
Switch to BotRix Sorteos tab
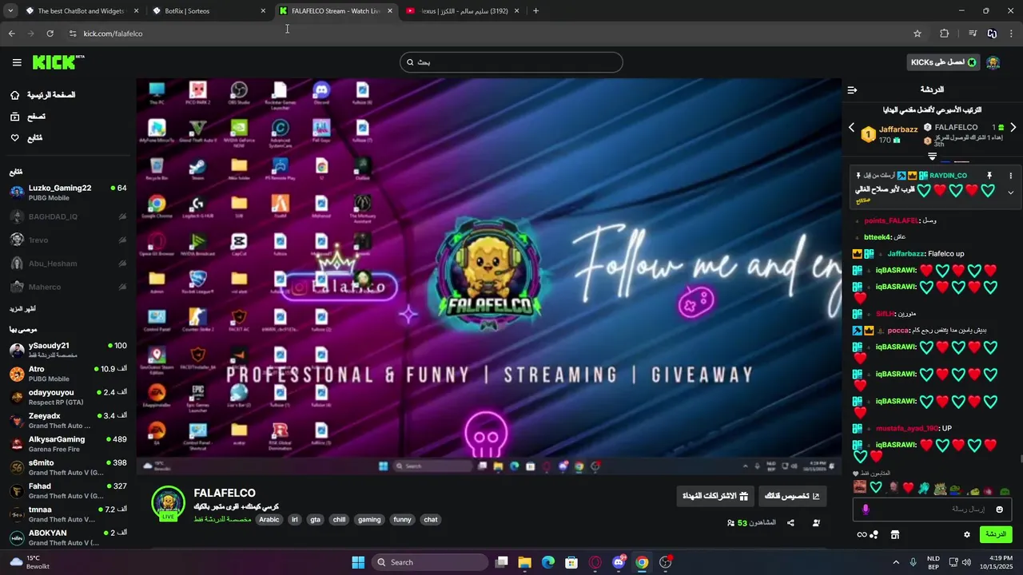[209, 11]
